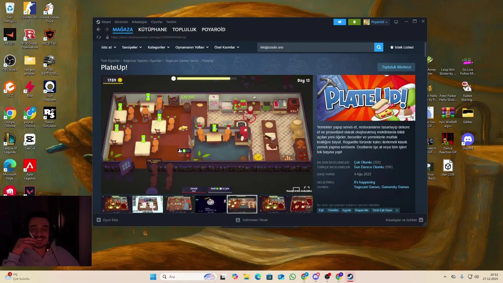Click the Mağazada ara search field
Viewport: 503px width, 283px height.
316,47
